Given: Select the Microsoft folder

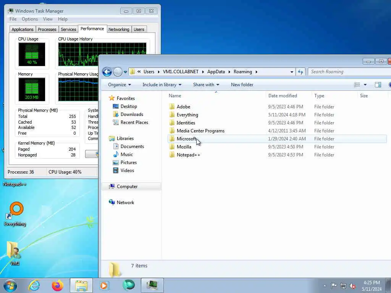Looking at the screenshot, I should 277,139.
